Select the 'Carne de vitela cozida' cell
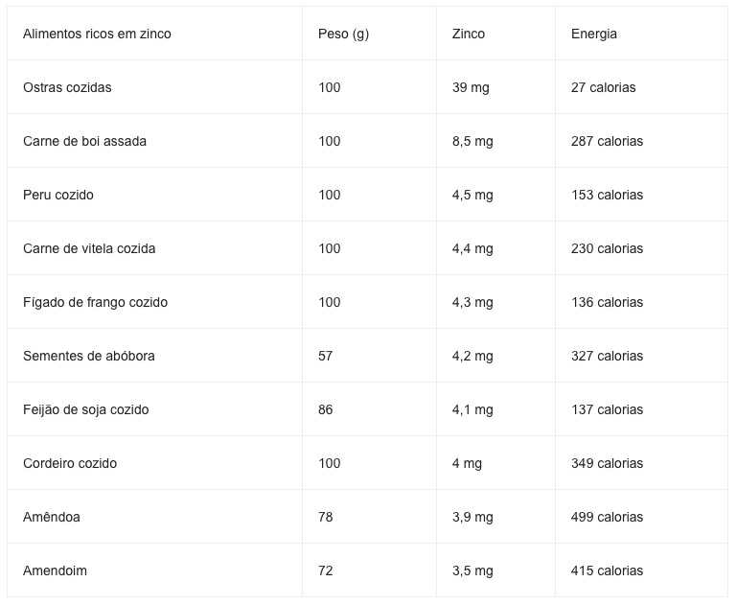This screenshot has height=605, width=737. pos(154,248)
